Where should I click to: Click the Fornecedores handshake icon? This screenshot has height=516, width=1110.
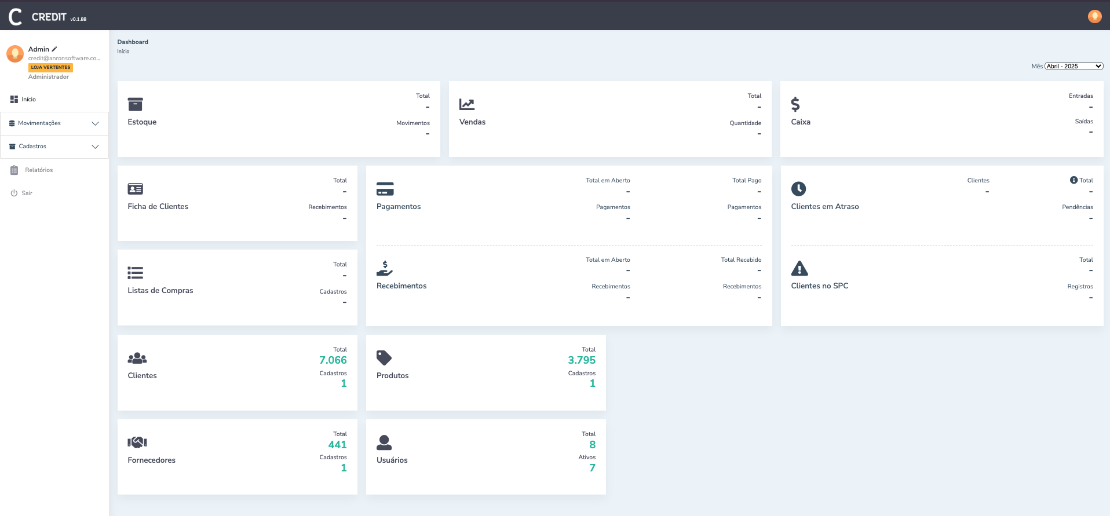pos(137,442)
